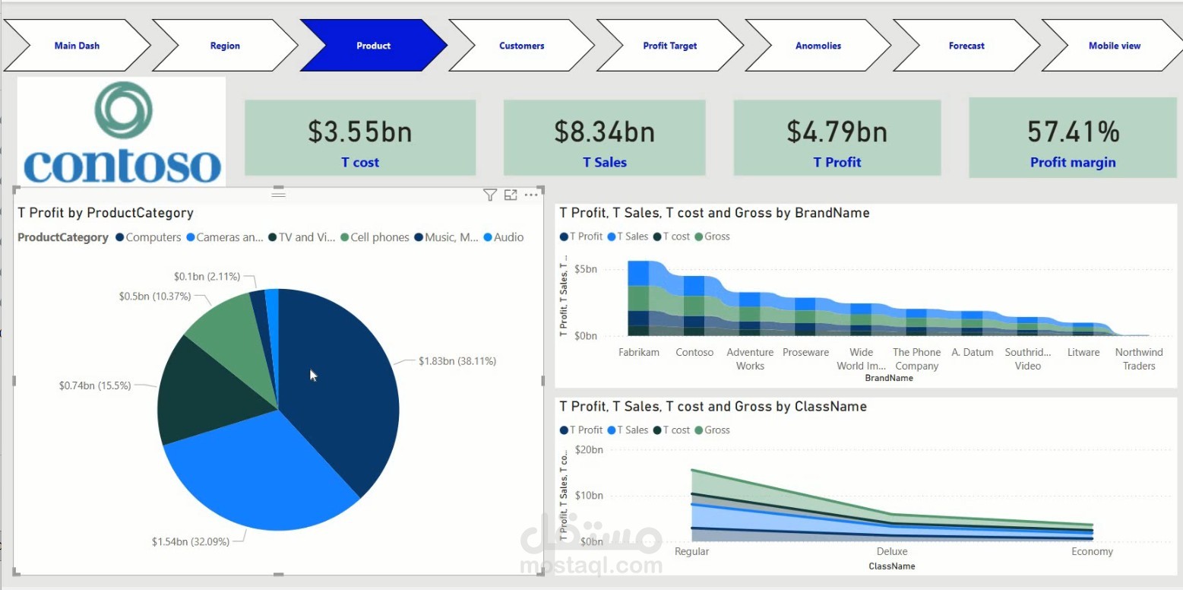Navigate to the Main Dash page
This screenshot has height=590, width=1183.
[77, 46]
